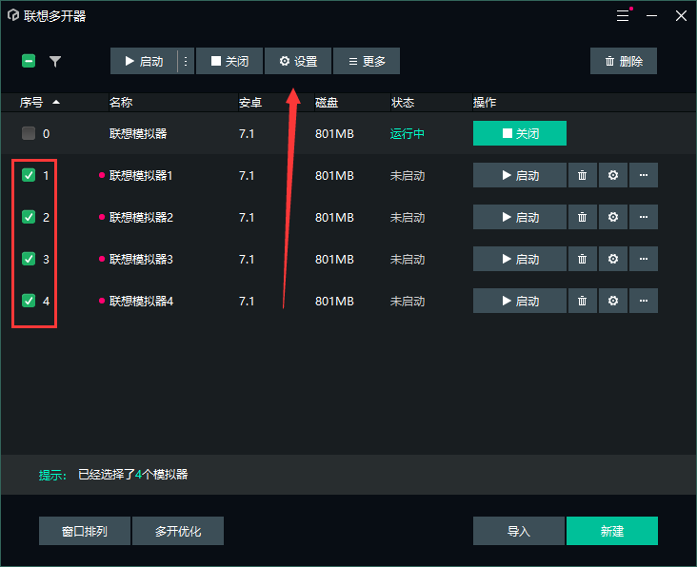Open more options for 联想模拟器3
The image size is (697, 567).
(x=644, y=259)
